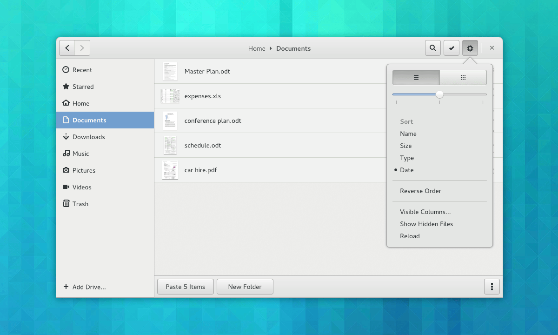Click the New Folder button
This screenshot has height=335, width=558.
245,287
